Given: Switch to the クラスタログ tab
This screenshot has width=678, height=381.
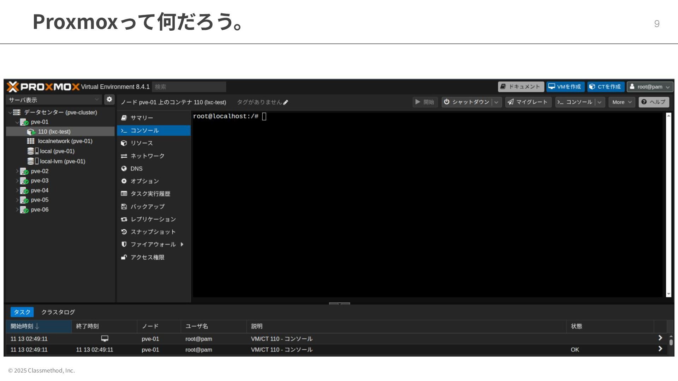Looking at the screenshot, I should coord(58,312).
